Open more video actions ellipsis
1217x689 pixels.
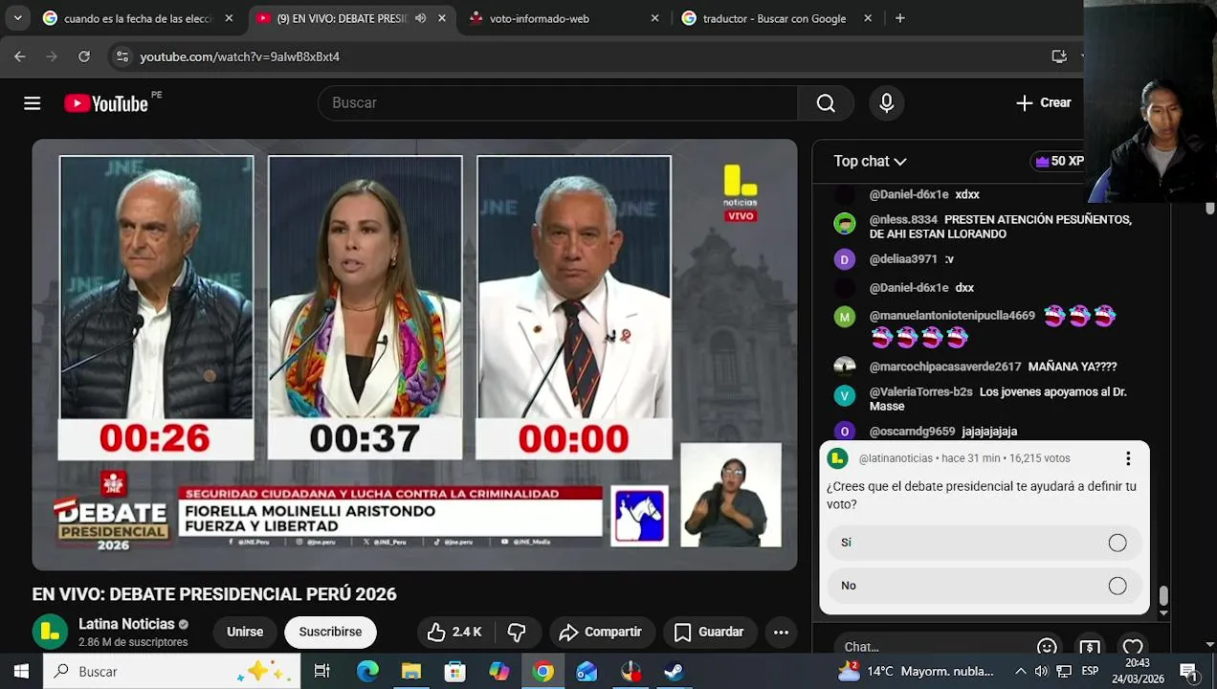[x=781, y=632]
